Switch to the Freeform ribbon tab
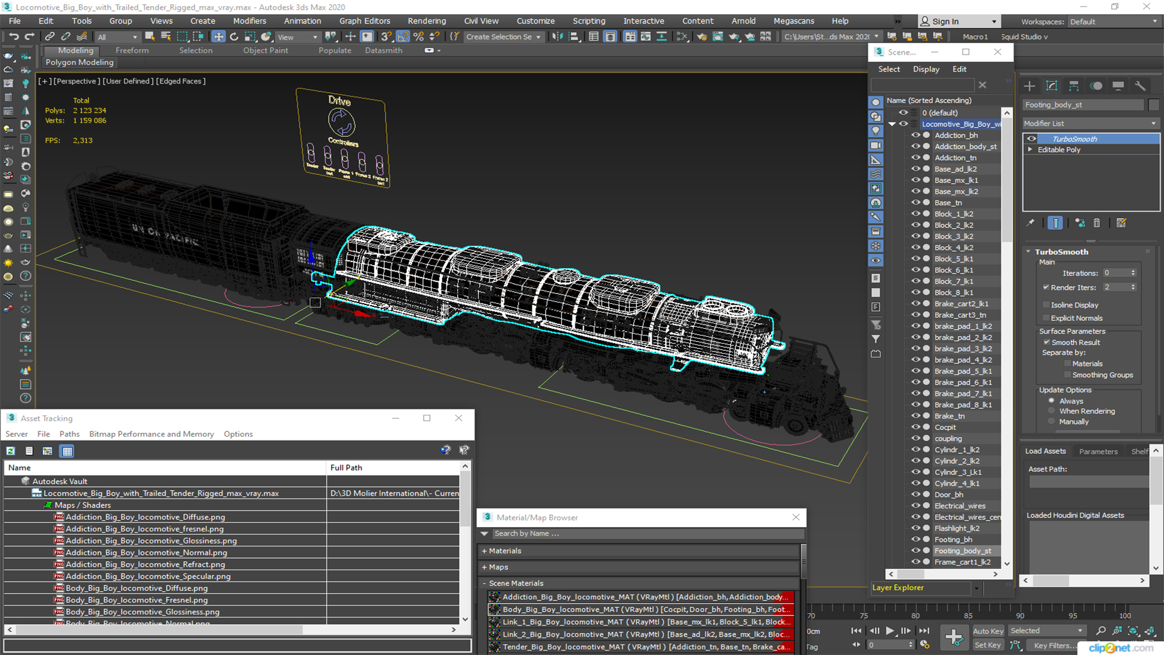Screen dimensions: 1164x655 (x=132, y=50)
